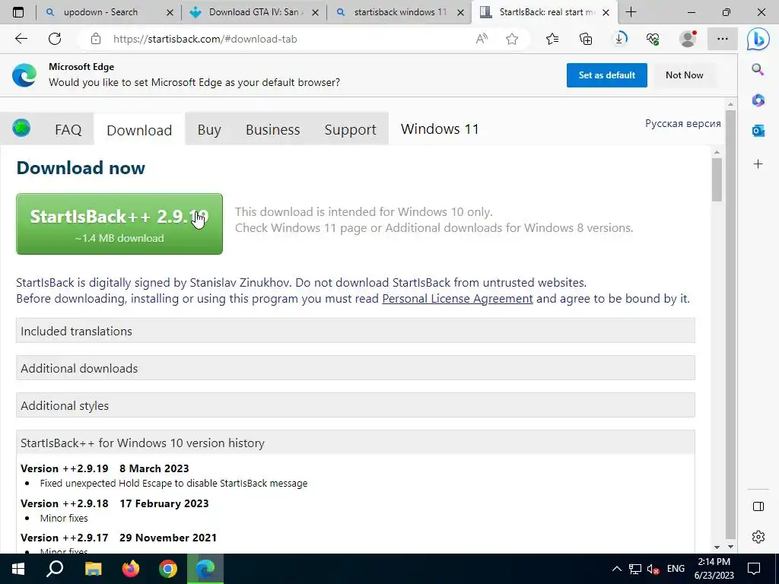Show hidden system tray icons chevron
The width and height of the screenshot is (779, 584).
pos(616,569)
